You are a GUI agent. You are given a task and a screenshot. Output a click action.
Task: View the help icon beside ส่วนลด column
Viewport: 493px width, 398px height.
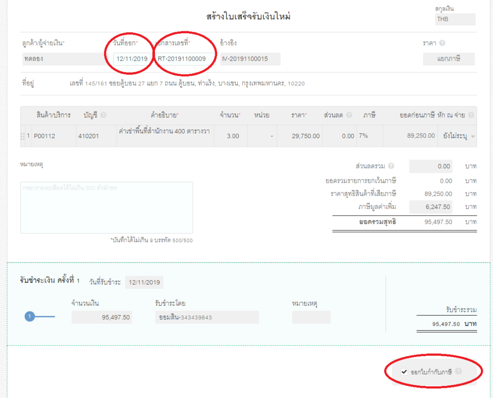pos(350,114)
